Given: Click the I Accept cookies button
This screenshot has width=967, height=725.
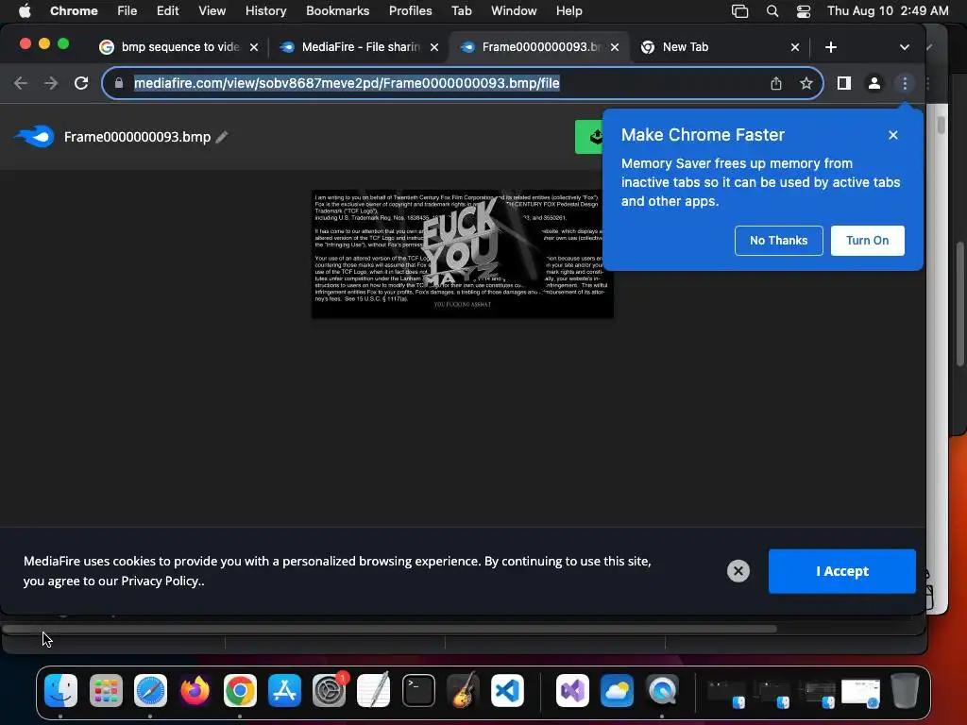Looking at the screenshot, I should coord(841,571).
